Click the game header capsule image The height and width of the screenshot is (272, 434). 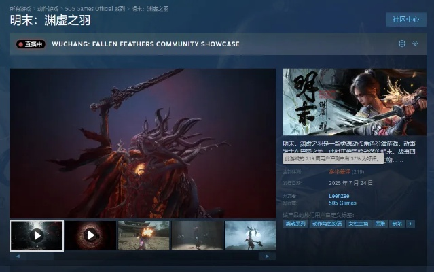(x=354, y=102)
